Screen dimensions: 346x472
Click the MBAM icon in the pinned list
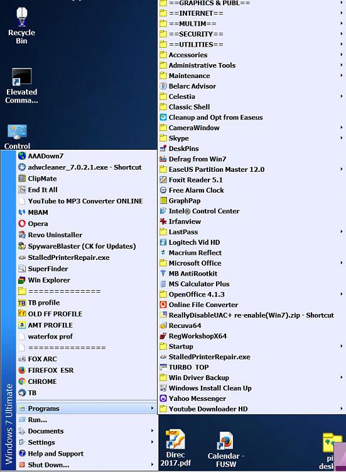click(x=22, y=212)
